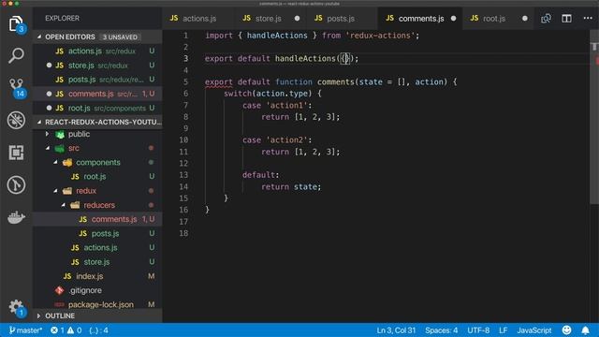Image resolution: width=599 pixels, height=337 pixels.
Task: Click line number 14 in the gutter
Action: tap(183, 186)
